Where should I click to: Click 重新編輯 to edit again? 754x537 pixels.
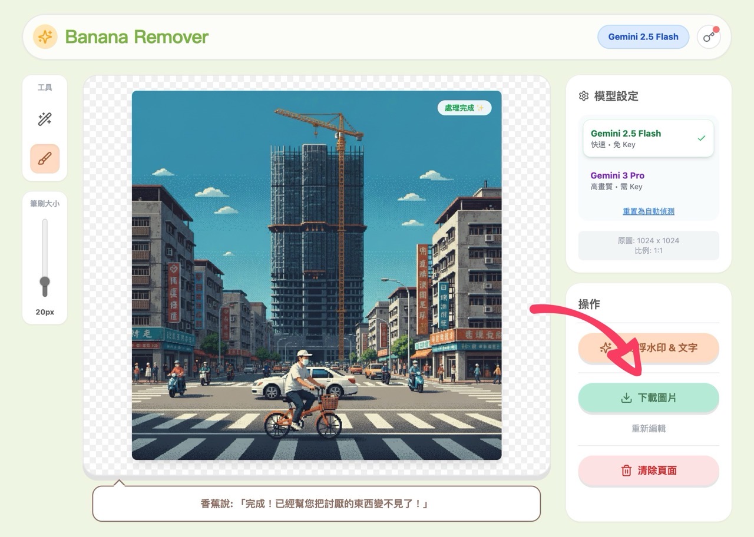tap(649, 429)
